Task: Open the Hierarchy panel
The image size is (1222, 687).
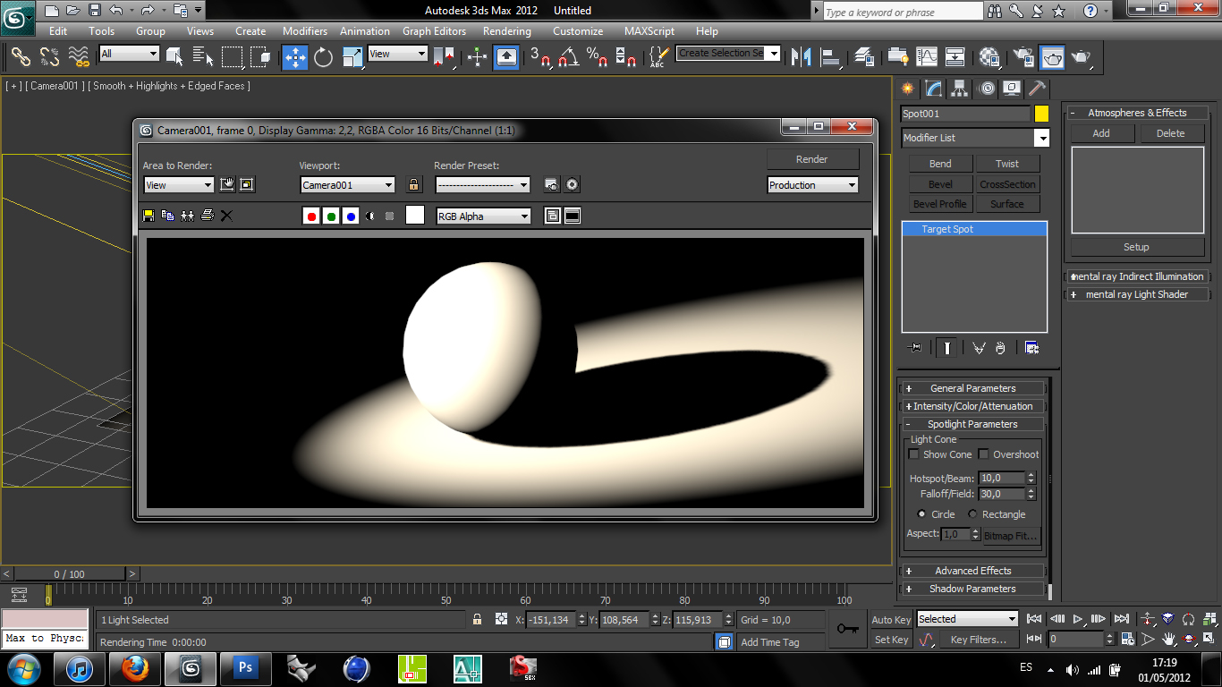Action: [958, 89]
